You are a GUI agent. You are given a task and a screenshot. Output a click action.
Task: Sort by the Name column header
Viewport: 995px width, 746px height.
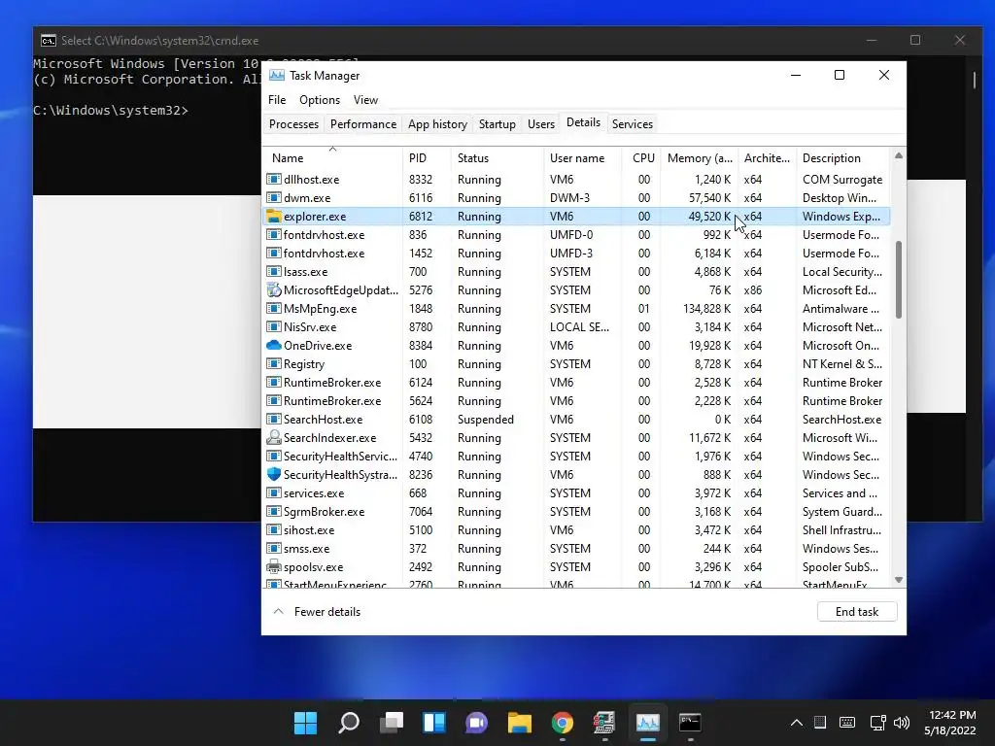332,158
